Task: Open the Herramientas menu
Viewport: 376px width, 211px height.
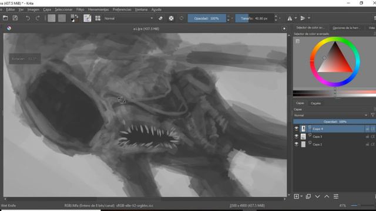Action: (x=98, y=9)
